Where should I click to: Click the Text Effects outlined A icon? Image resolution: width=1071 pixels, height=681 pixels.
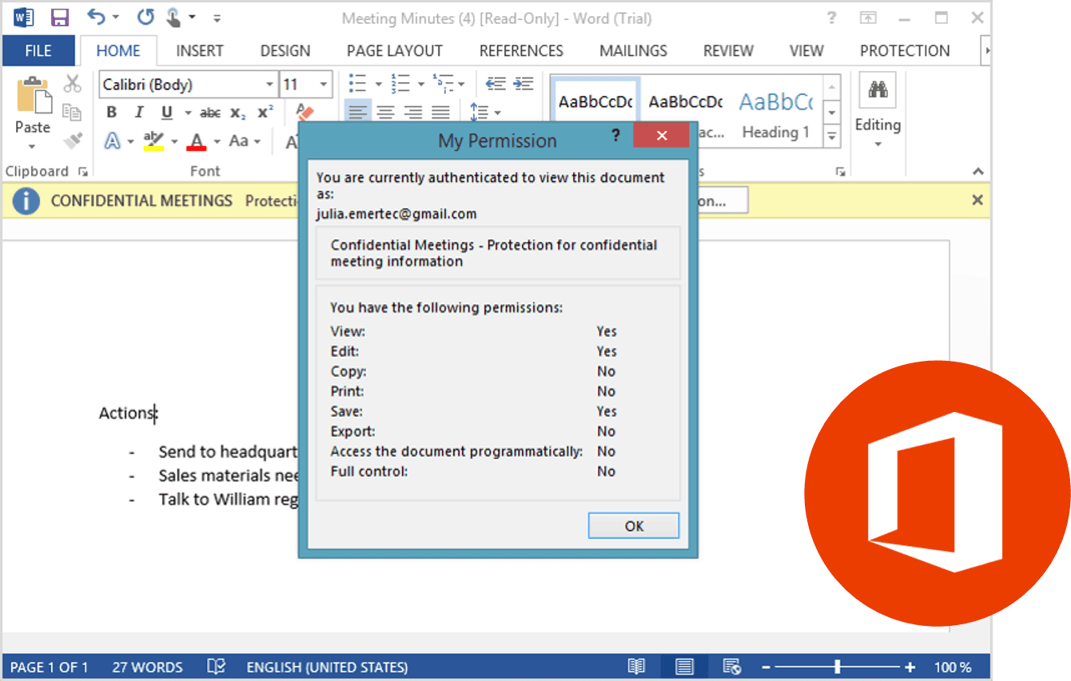(113, 141)
